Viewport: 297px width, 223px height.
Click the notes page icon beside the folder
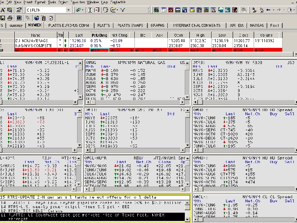(106, 10)
